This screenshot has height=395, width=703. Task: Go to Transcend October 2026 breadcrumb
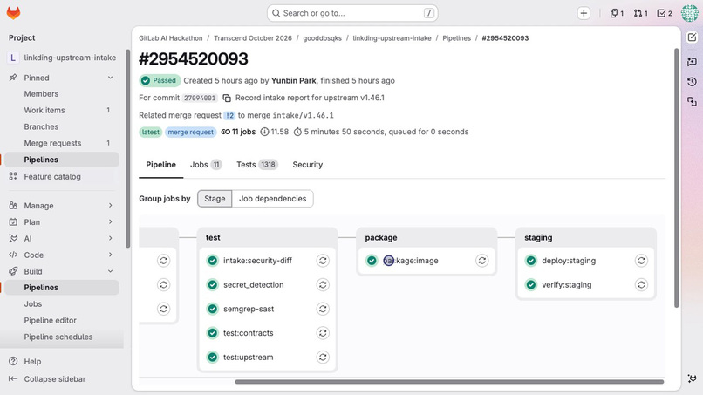[x=253, y=38]
